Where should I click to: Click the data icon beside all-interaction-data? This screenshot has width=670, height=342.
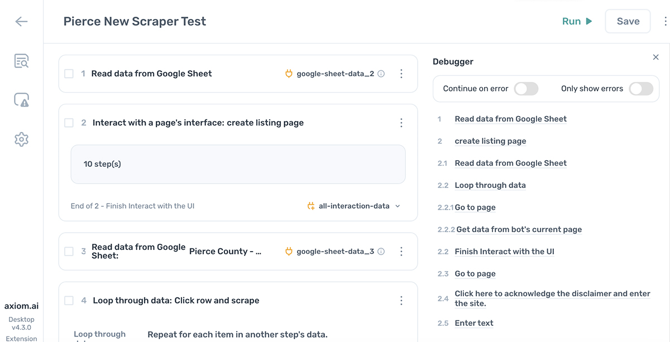pos(311,206)
